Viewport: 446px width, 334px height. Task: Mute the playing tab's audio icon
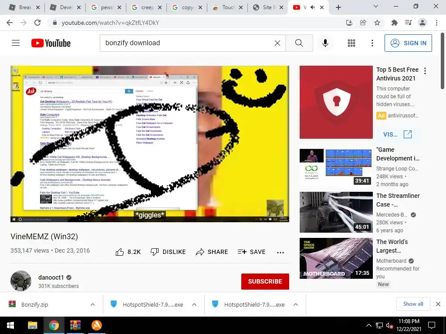[x=313, y=7]
